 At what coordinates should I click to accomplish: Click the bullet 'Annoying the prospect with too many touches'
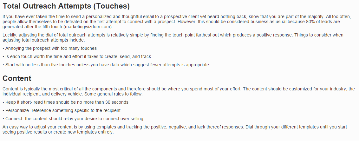[50, 48]
